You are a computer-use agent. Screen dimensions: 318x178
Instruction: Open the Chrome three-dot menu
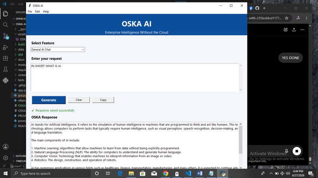pos(307,18)
